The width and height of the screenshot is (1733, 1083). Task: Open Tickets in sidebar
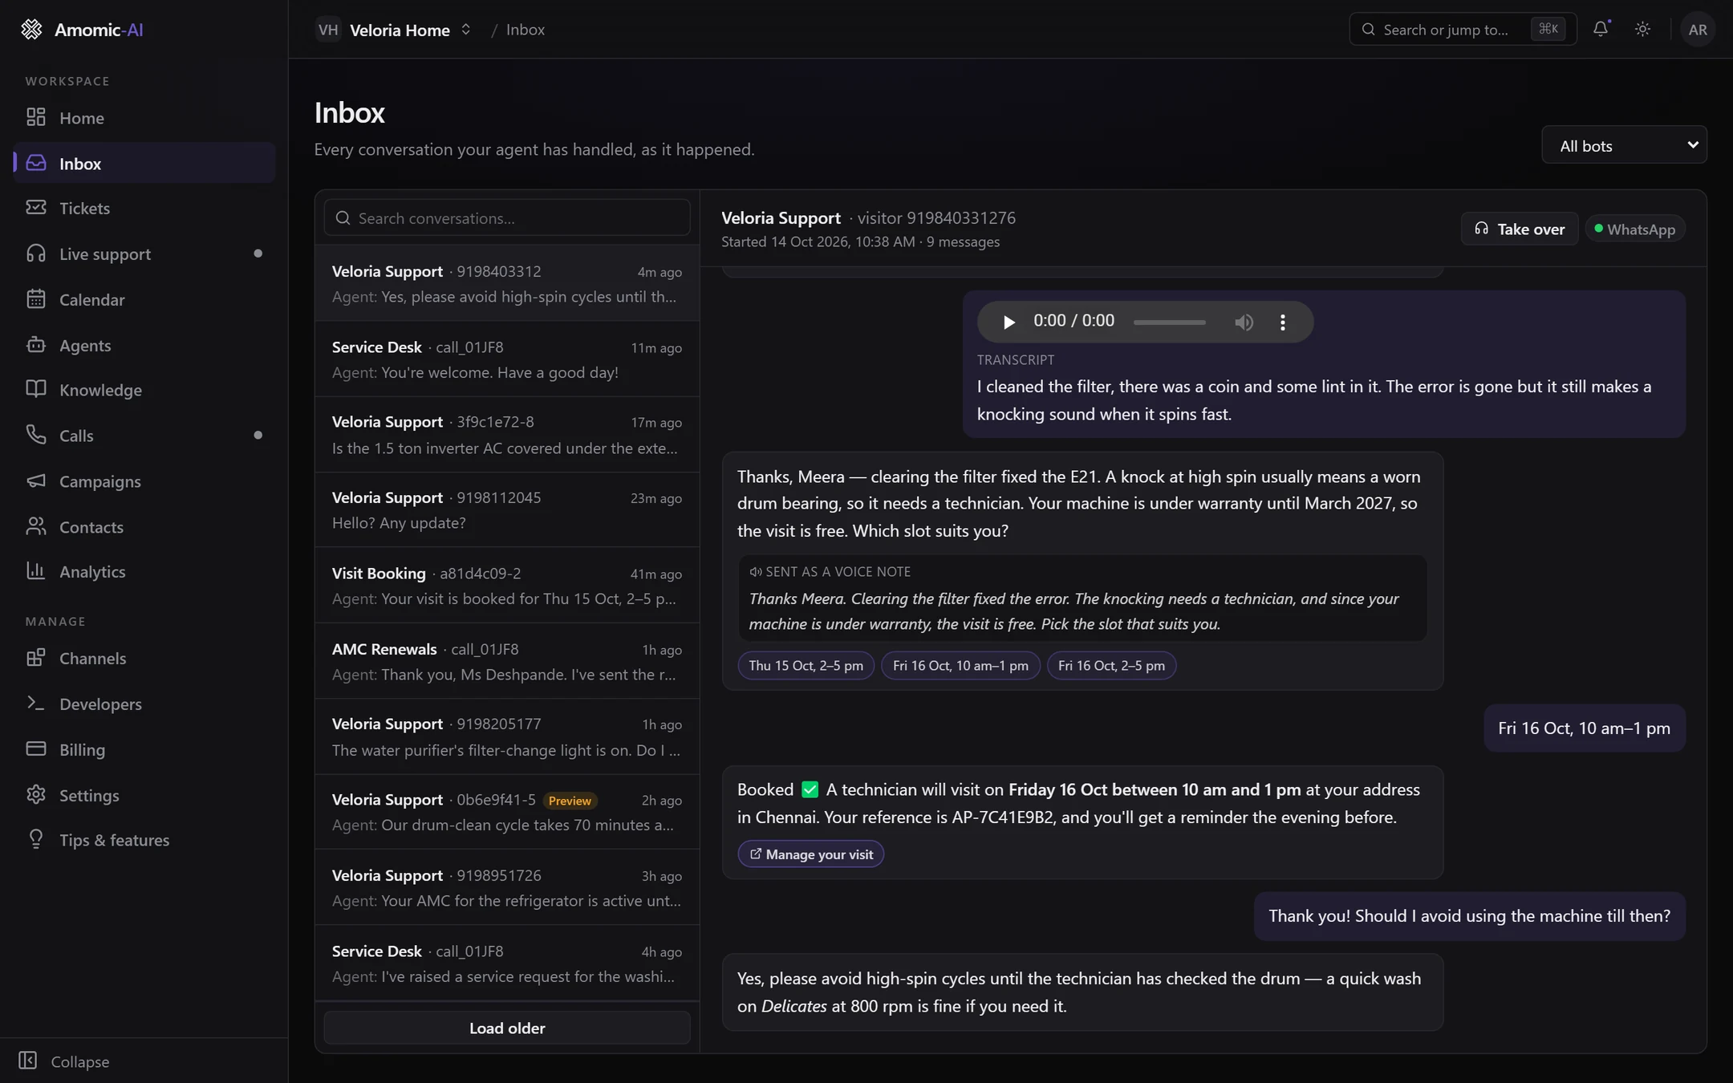pyautogui.click(x=144, y=209)
